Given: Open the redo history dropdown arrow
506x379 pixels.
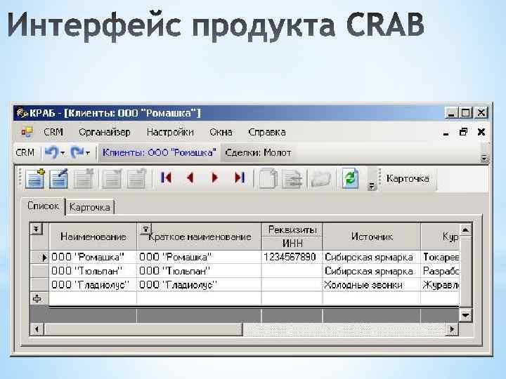Looking at the screenshot, I should tap(88, 153).
